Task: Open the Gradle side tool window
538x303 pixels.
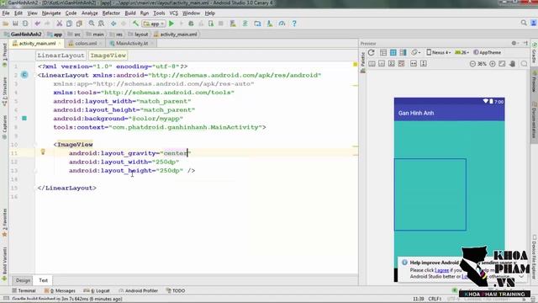Action: (x=535, y=53)
